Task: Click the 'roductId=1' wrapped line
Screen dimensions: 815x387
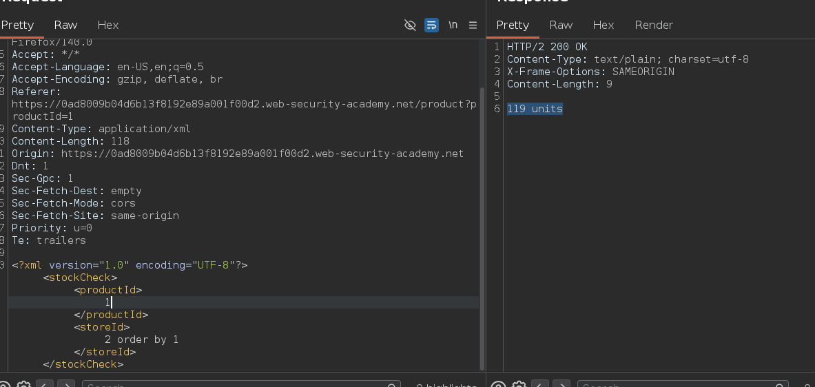Action: pos(43,117)
